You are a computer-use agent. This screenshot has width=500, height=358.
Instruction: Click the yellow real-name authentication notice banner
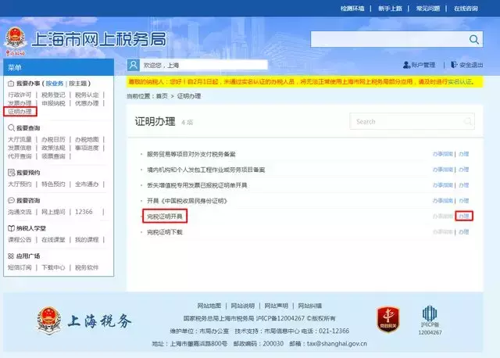(x=305, y=81)
